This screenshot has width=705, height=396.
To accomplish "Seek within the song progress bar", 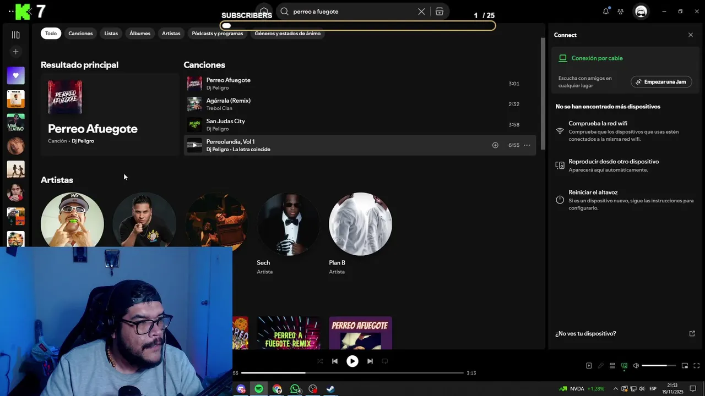I will tap(352, 373).
